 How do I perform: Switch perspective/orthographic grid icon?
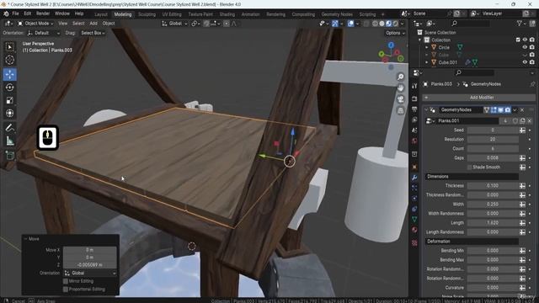point(401,110)
